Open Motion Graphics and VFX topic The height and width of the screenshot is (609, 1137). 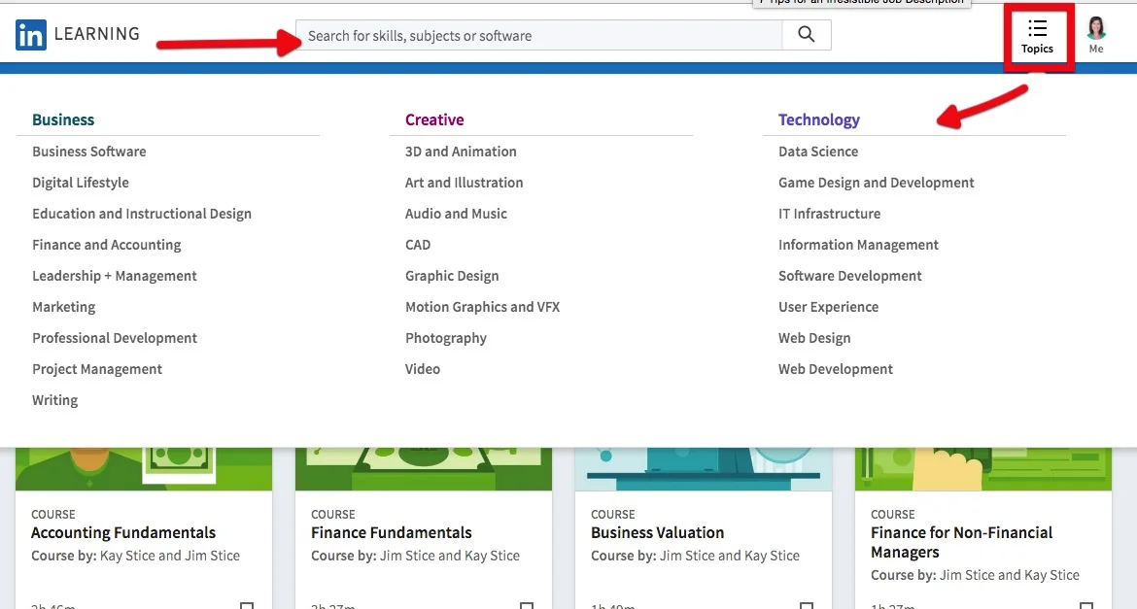tap(483, 307)
